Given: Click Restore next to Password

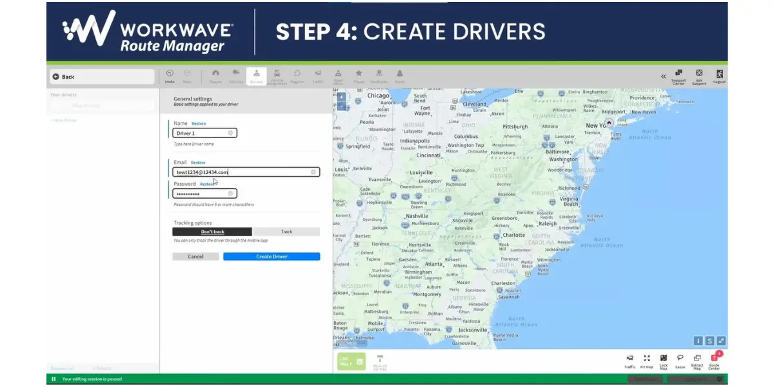Looking at the screenshot, I should [x=207, y=184].
